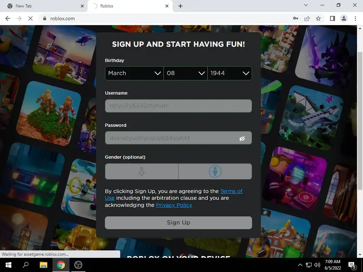Toggle password visibility eye icon
Screen dimensions: 363x272
tap(242, 138)
